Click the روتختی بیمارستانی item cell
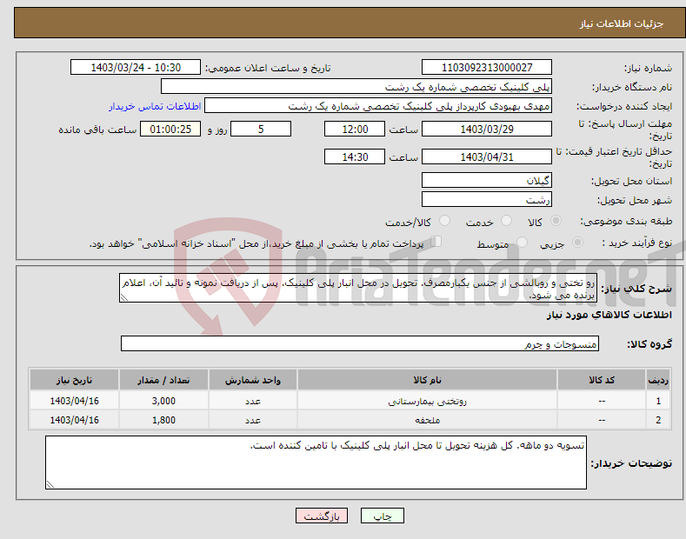686x539 pixels. point(427,401)
